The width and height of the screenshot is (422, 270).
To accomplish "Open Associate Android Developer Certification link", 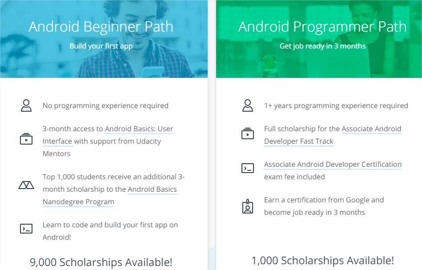I will (333, 164).
